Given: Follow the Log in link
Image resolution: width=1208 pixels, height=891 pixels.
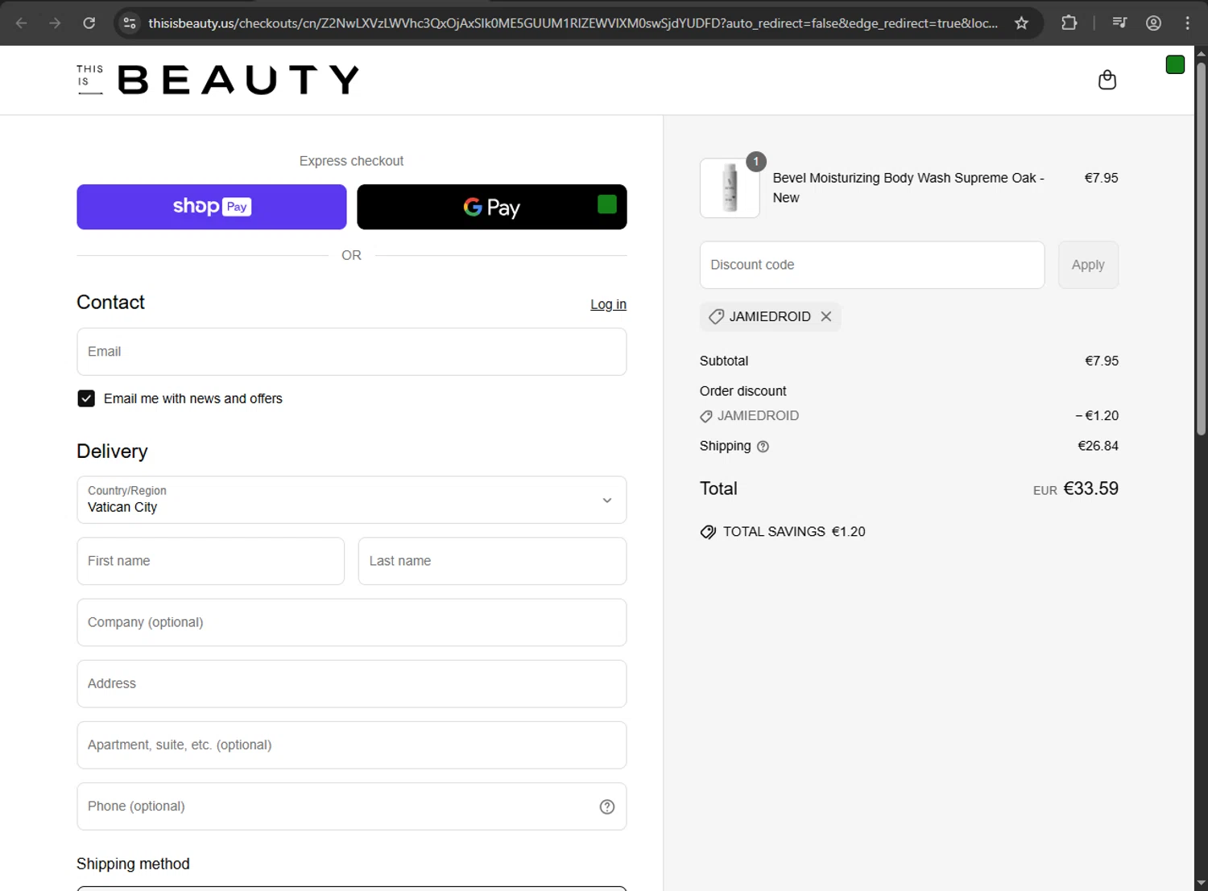Looking at the screenshot, I should tap(608, 304).
